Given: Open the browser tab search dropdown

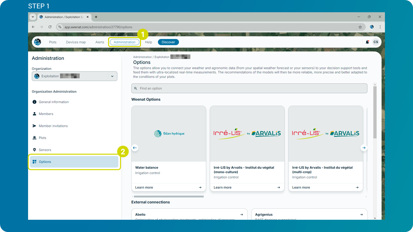Looking at the screenshot, I should (x=33, y=17).
